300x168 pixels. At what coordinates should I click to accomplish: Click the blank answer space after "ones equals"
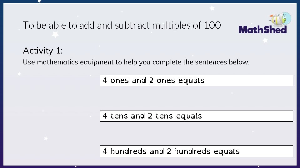(x=248, y=81)
